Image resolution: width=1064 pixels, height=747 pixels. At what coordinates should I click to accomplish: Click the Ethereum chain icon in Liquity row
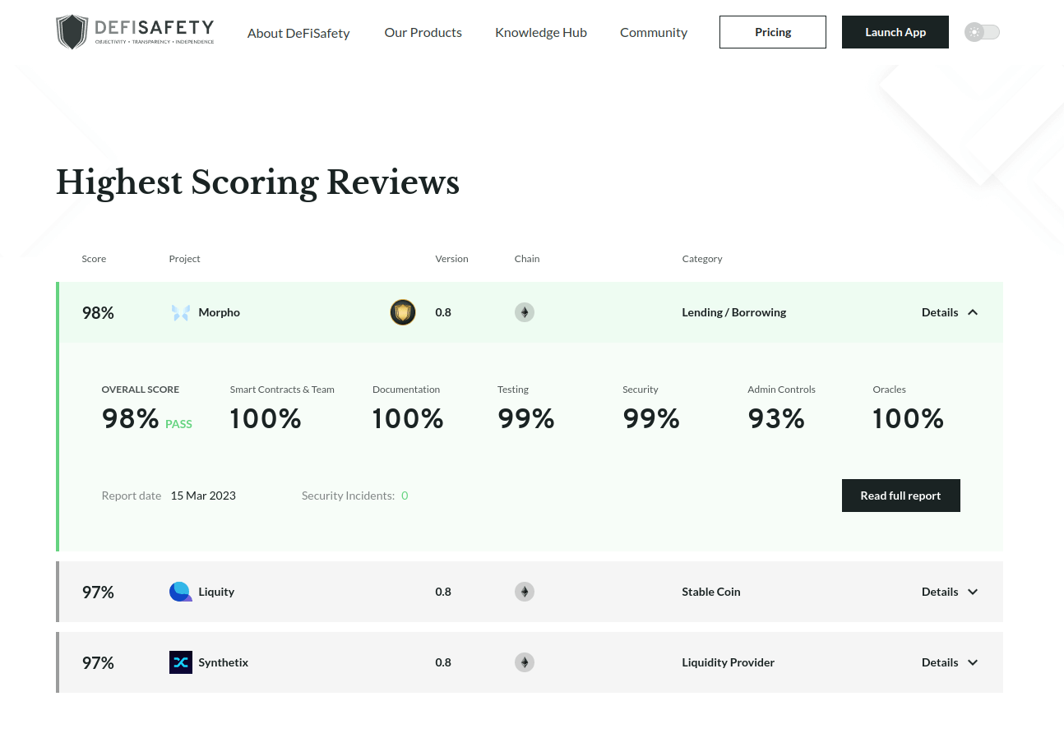(x=525, y=592)
